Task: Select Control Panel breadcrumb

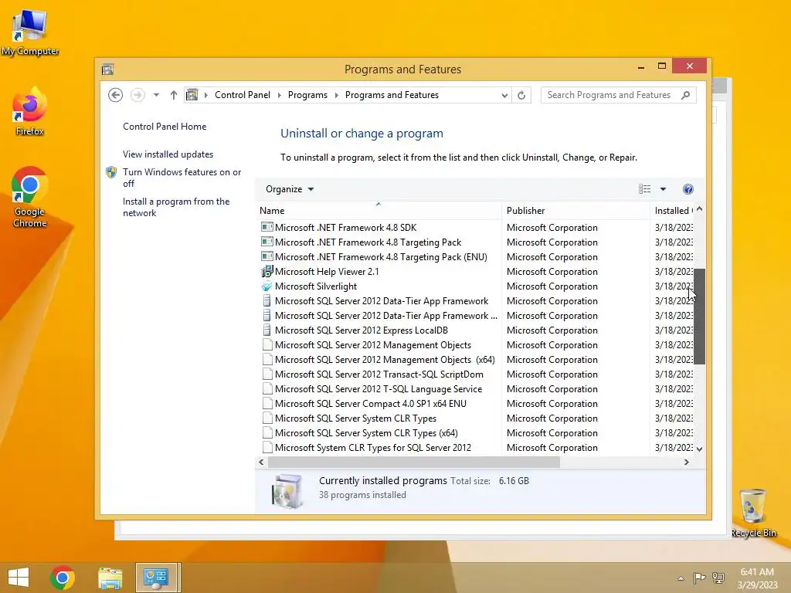Action: [x=242, y=95]
